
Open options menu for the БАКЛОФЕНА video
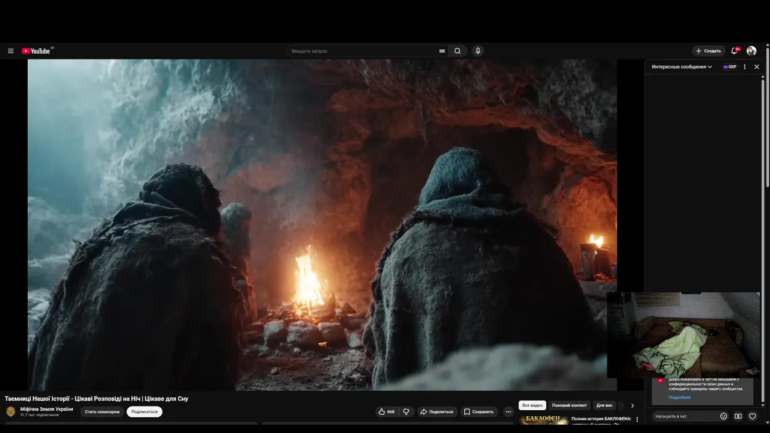(638, 419)
